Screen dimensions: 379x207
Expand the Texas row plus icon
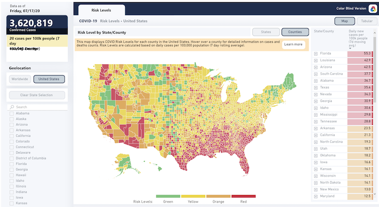(x=316, y=88)
